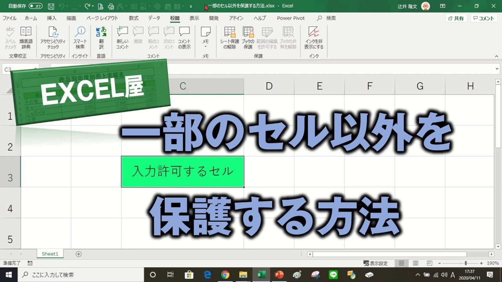Insert a new comment (新しいコメント)
This screenshot has height=282, width=502.
tap(122, 38)
